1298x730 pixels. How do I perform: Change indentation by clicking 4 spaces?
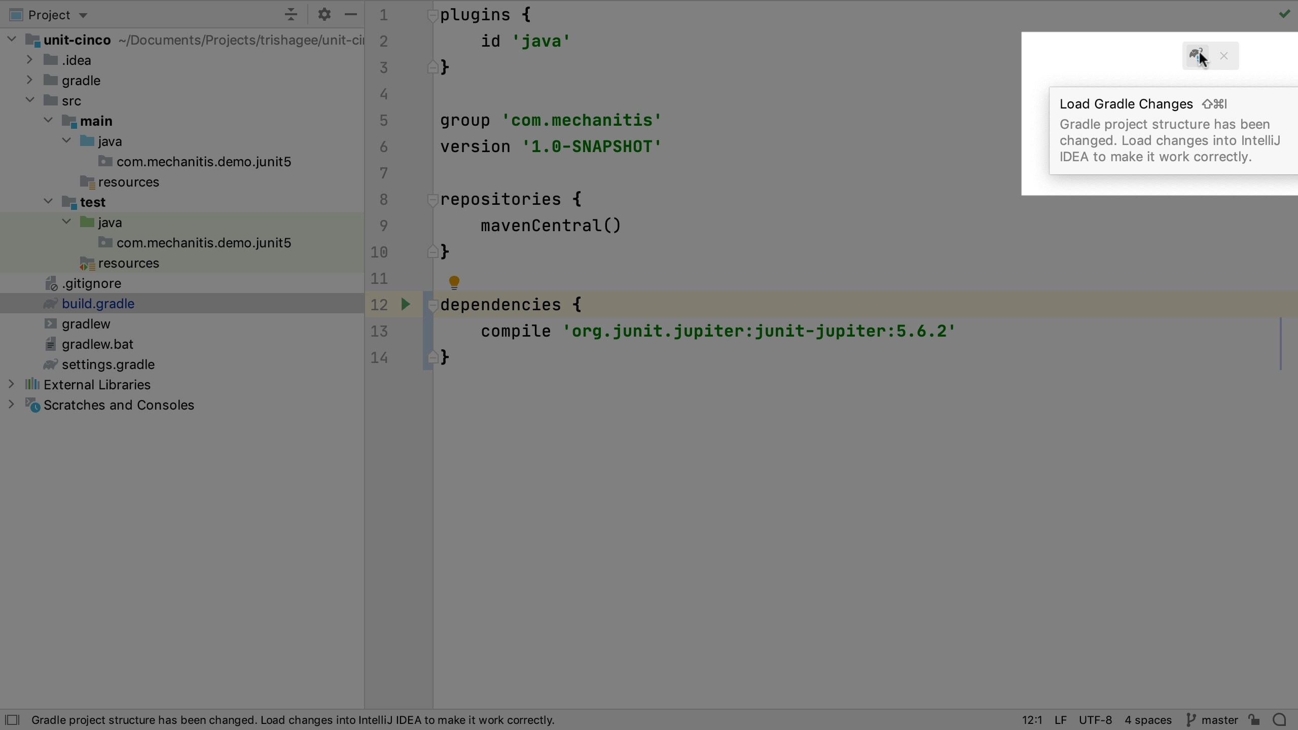[1147, 719]
